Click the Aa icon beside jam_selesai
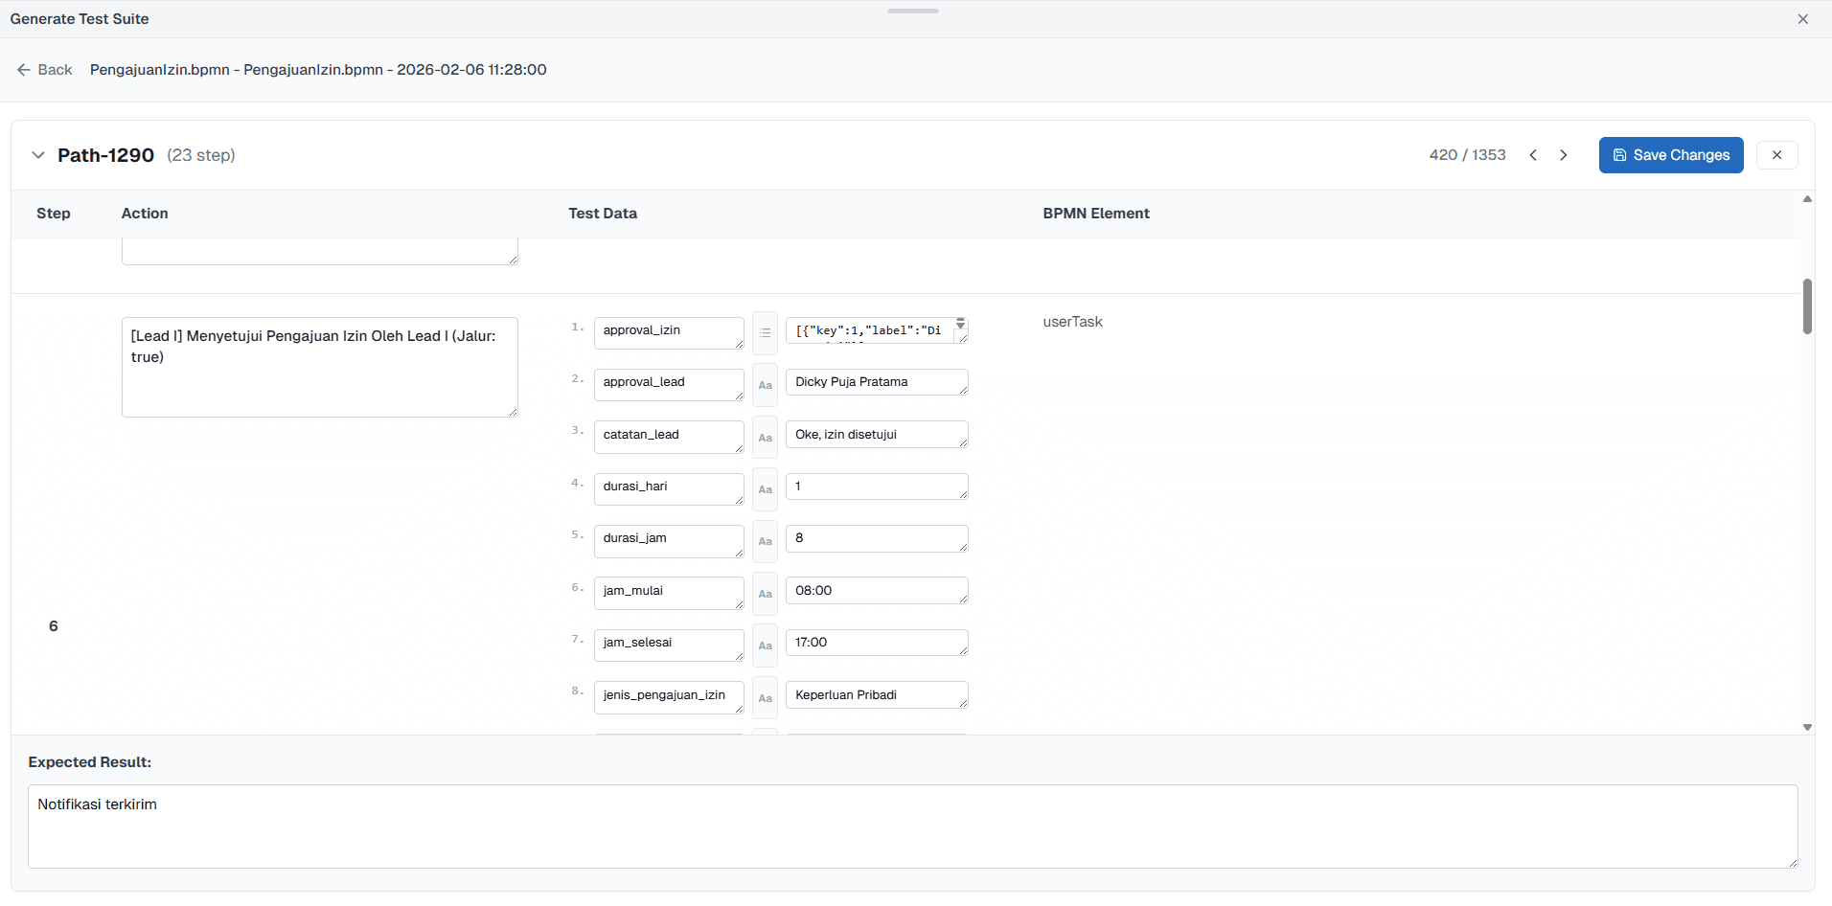1832x906 pixels. click(x=764, y=646)
